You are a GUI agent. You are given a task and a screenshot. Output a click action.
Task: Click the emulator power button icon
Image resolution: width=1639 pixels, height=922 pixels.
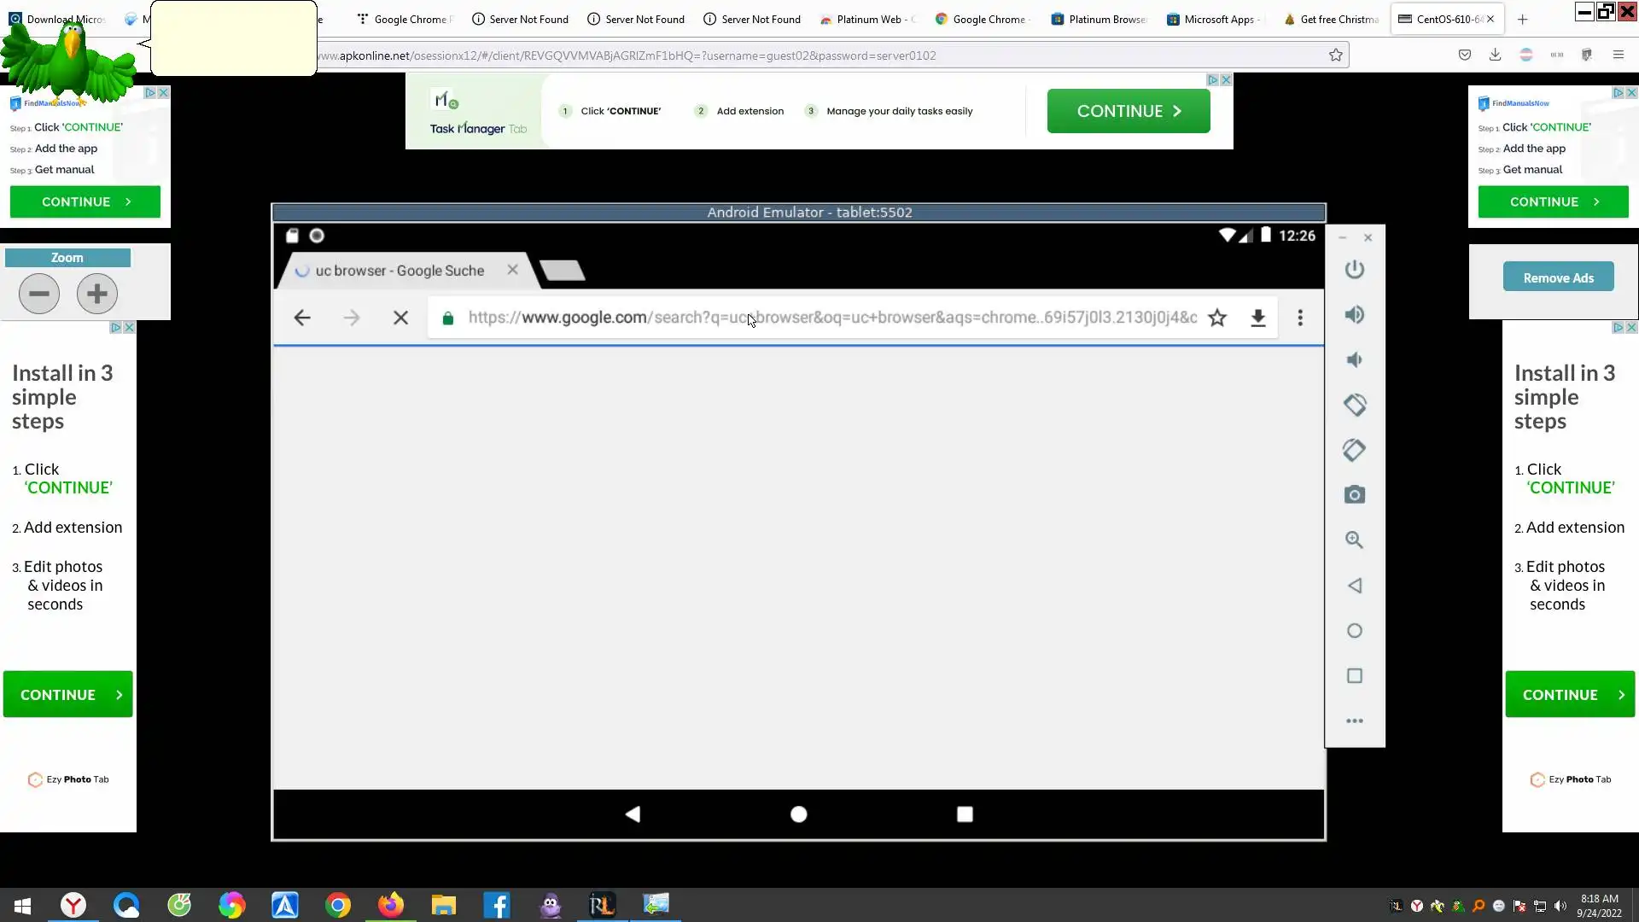point(1355,270)
